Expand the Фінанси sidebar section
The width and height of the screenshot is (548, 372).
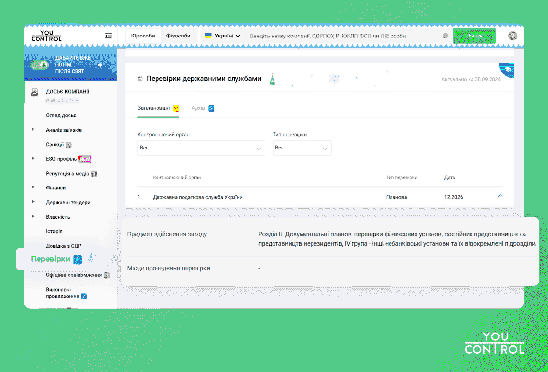(33, 188)
